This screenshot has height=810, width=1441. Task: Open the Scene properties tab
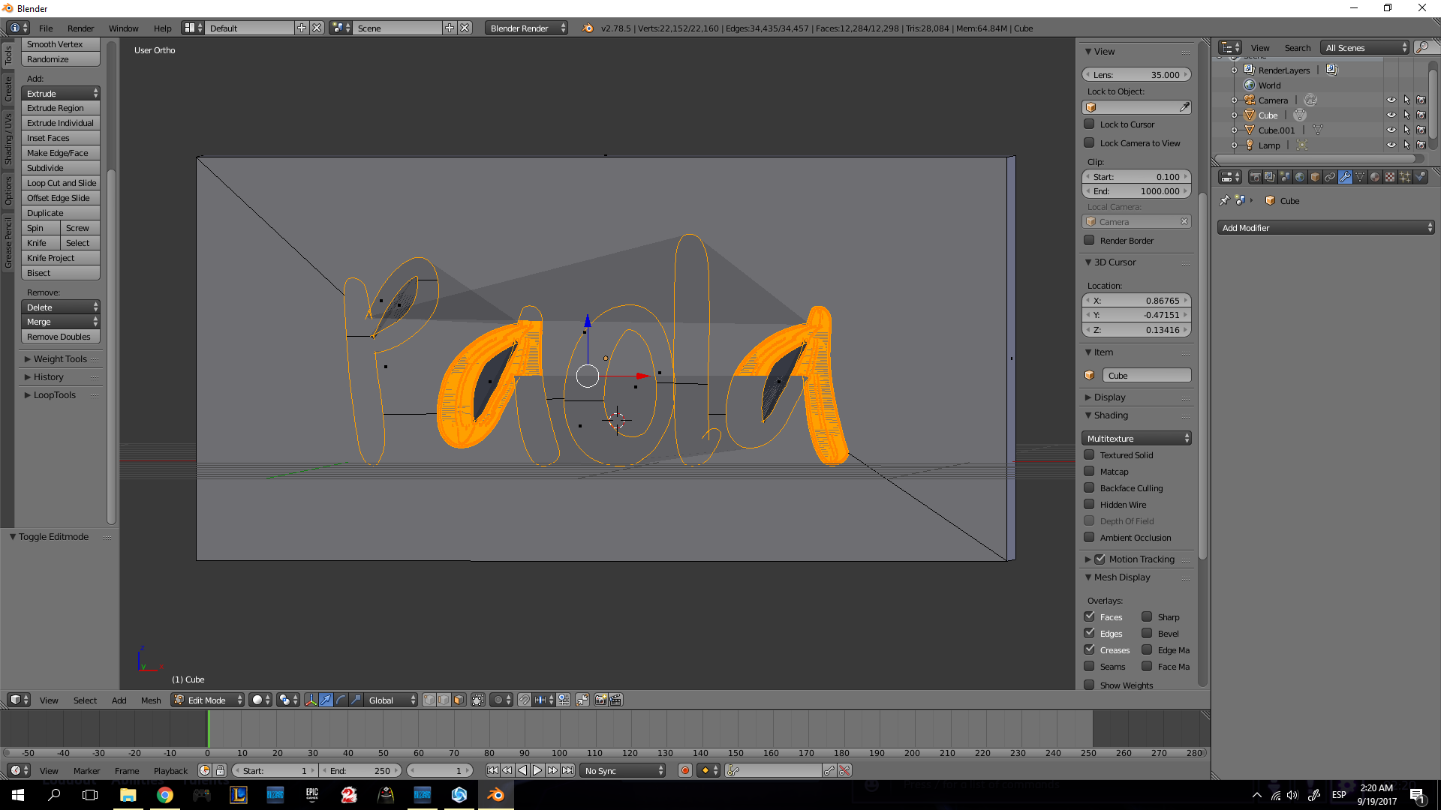1285,178
